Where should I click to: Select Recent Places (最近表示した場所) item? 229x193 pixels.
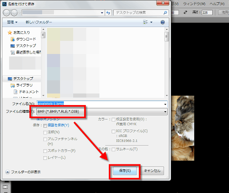26,52
